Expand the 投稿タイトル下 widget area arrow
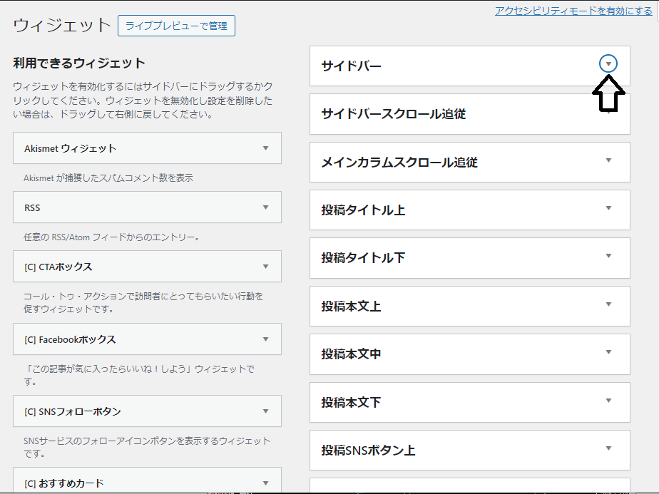Screen dimensions: 659x494 [x=608, y=256]
